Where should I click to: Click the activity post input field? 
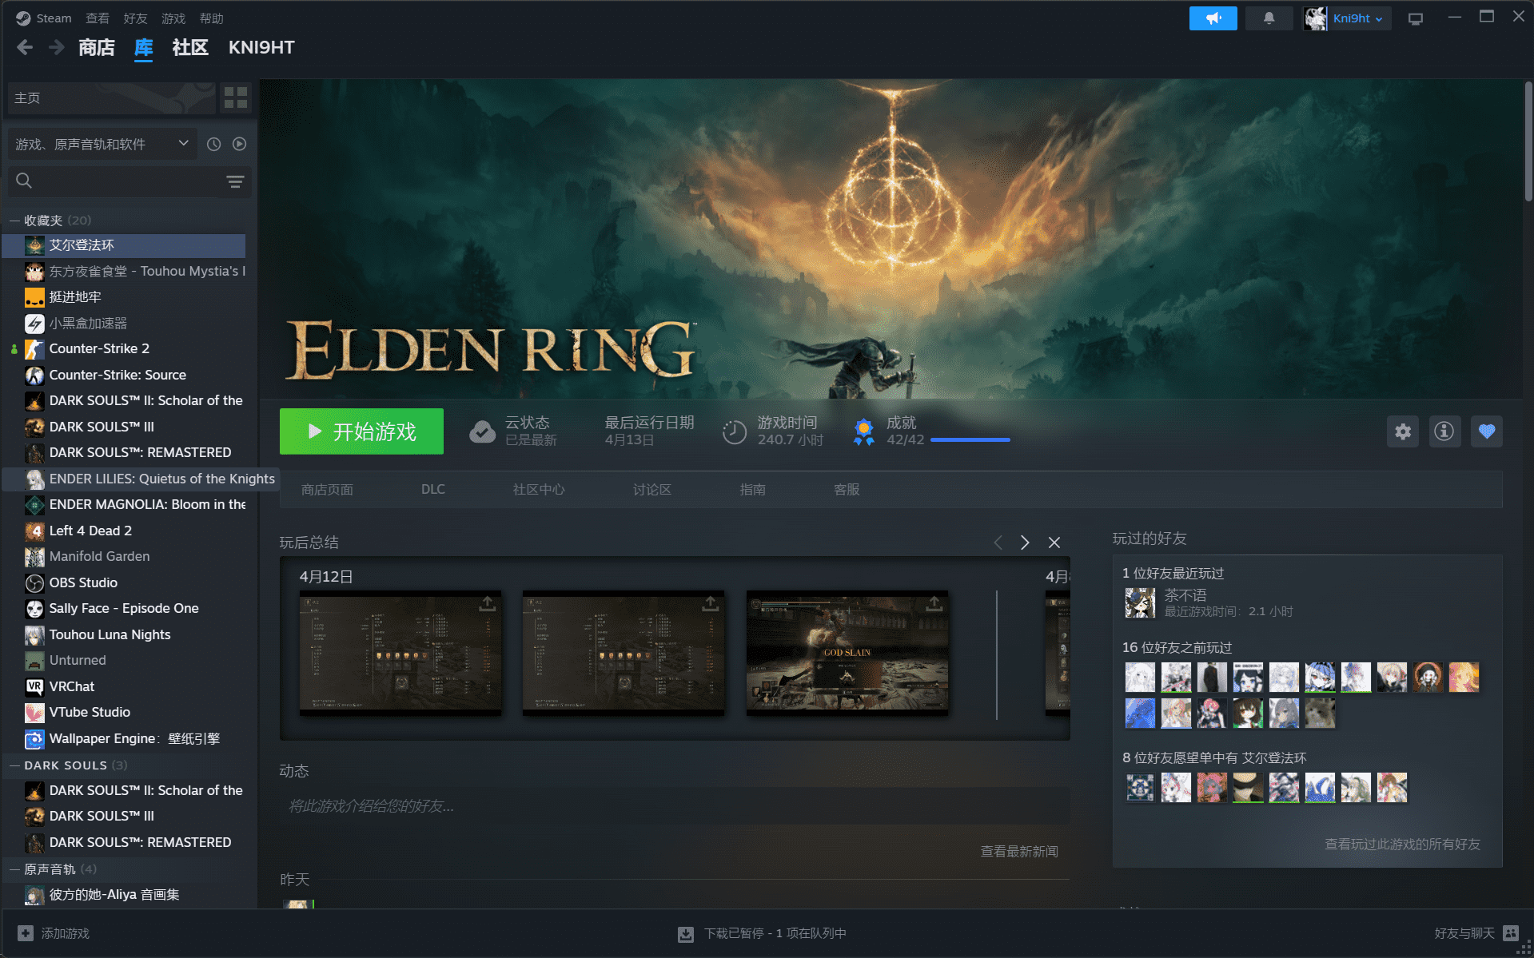[675, 806]
